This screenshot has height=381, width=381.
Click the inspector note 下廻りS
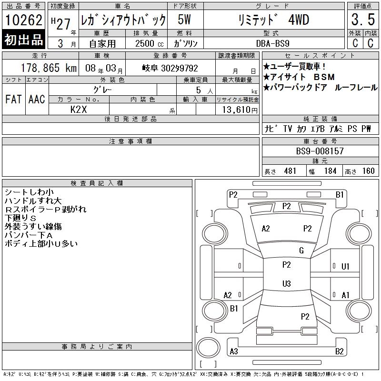20,218
